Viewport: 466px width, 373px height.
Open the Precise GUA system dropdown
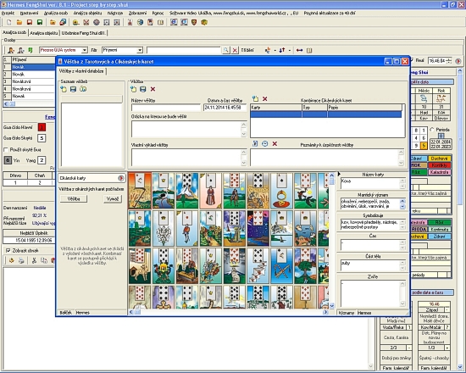[85, 50]
